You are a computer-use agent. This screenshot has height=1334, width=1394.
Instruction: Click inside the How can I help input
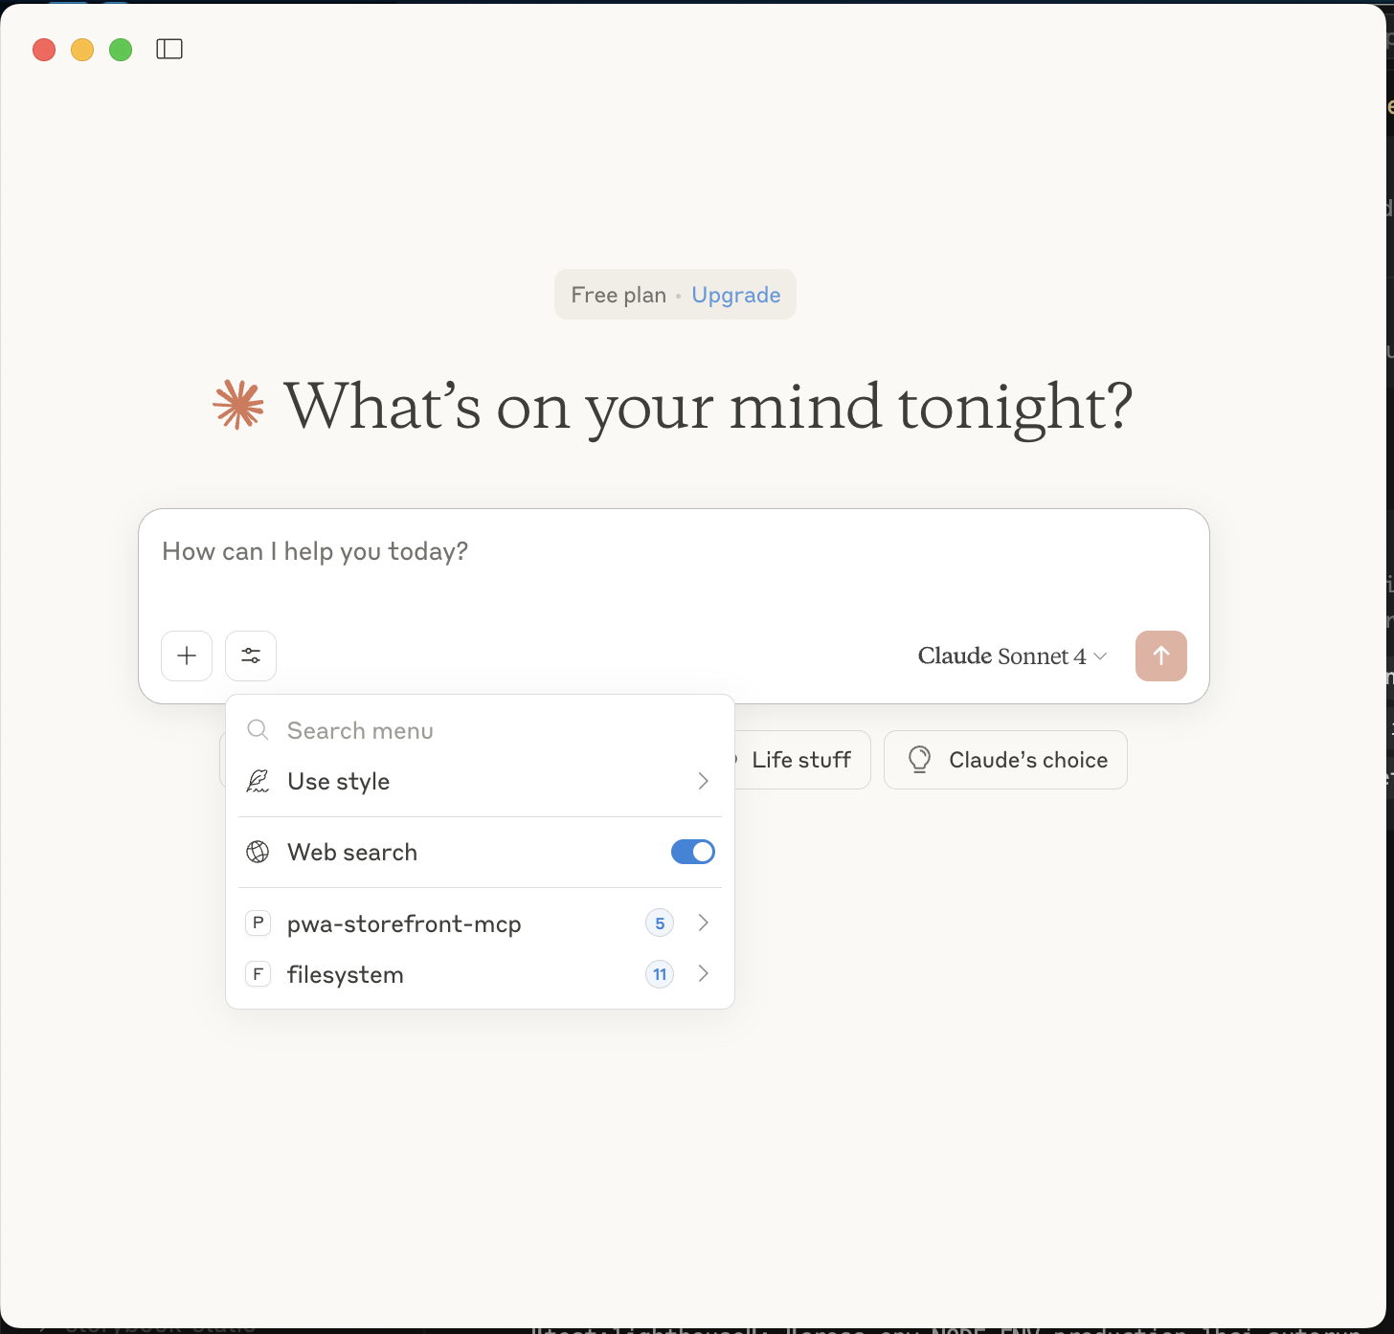[670, 551]
